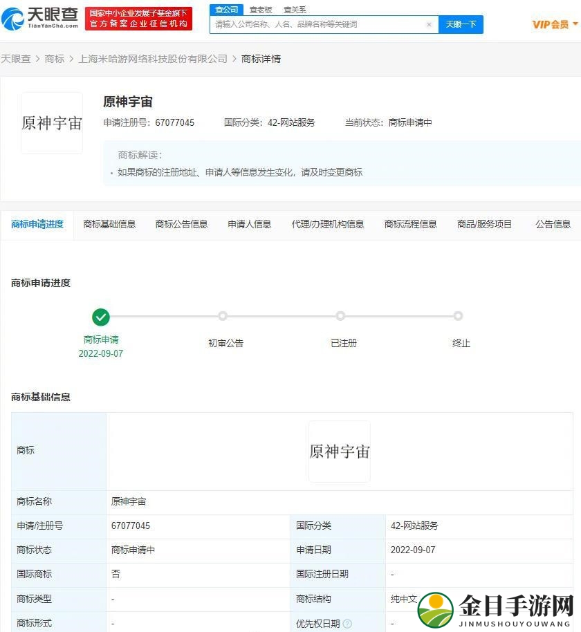Click the 2022-09-07 progress date
The height and width of the screenshot is (632, 581).
tap(101, 353)
